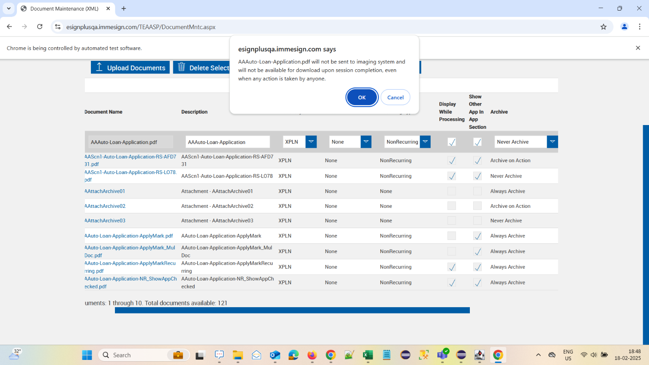This screenshot has width=649, height=365.
Task: Click the browser address bar URL
Action: coord(141,27)
